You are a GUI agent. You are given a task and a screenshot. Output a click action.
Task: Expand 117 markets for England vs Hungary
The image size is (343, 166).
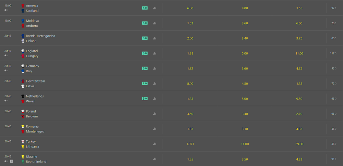(x=333, y=53)
